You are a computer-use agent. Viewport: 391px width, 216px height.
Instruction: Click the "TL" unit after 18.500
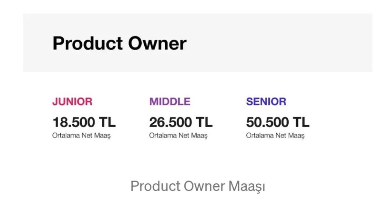click(107, 122)
